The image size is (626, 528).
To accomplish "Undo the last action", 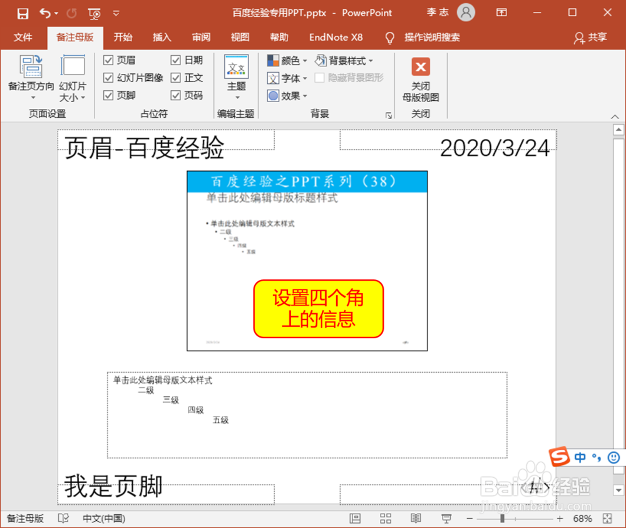I will point(44,13).
